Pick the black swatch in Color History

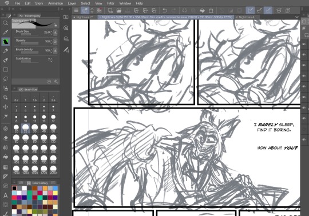tap(14, 188)
